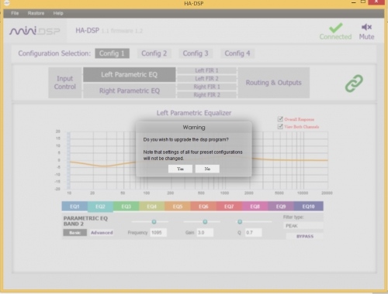The height and width of the screenshot is (294, 388).
Task: Open the Routing & Outputs section
Action: pos(274,83)
